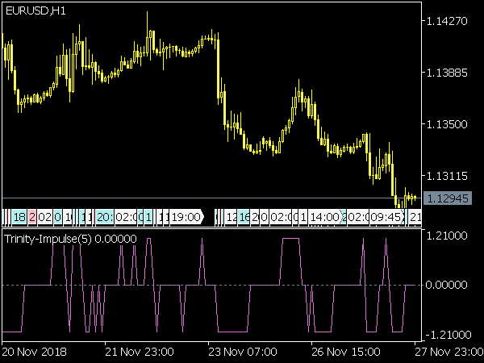Select the Trinity-Impulse(5) indicator label
The height and width of the screenshot is (363, 484).
point(70,239)
